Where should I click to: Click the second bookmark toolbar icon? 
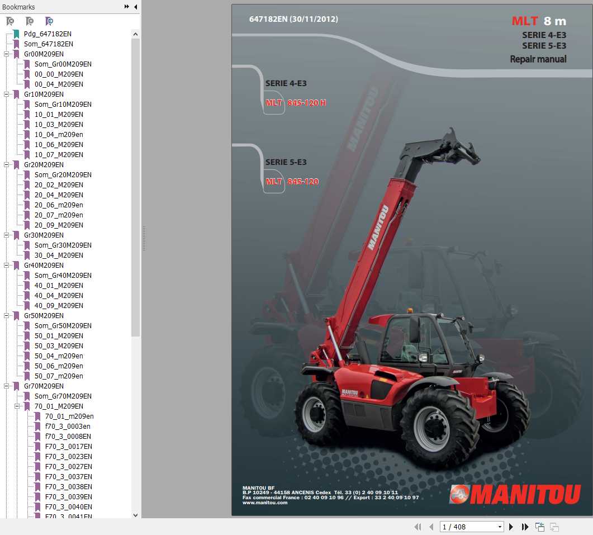(30, 21)
